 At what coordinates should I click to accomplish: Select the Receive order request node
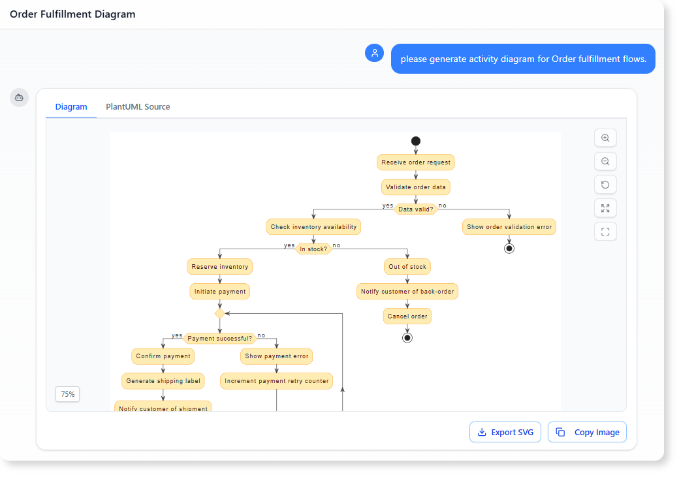(415, 162)
